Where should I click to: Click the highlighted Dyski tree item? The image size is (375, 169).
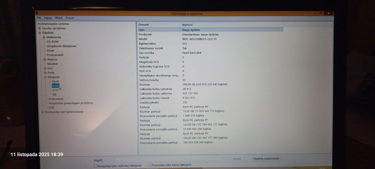click(55, 86)
